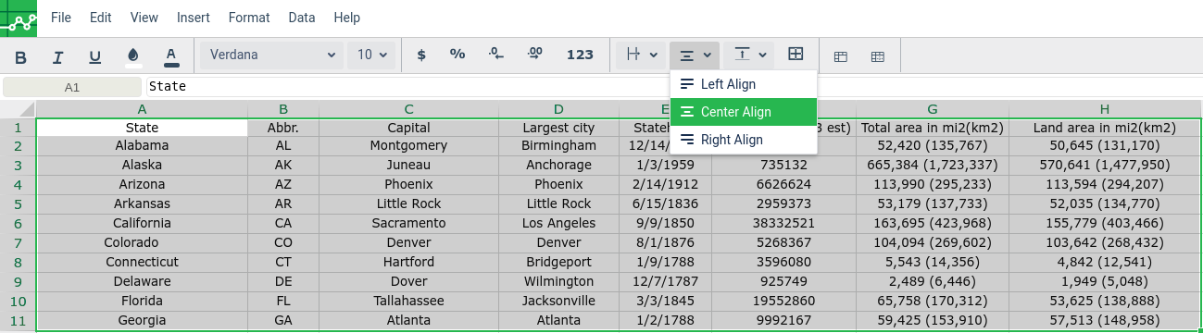Apply percent format
Image resolution: width=1203 pixels, height=333 pixels.
(x=457, y=55)
